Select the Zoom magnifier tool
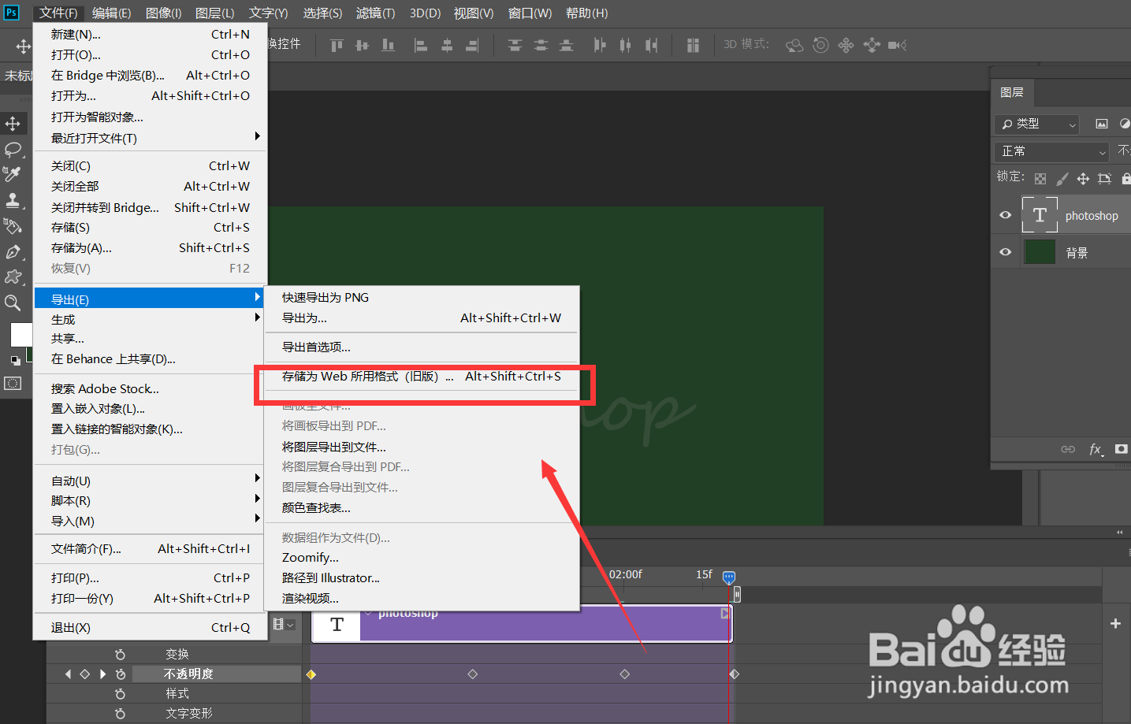 [x=13, y=303]
